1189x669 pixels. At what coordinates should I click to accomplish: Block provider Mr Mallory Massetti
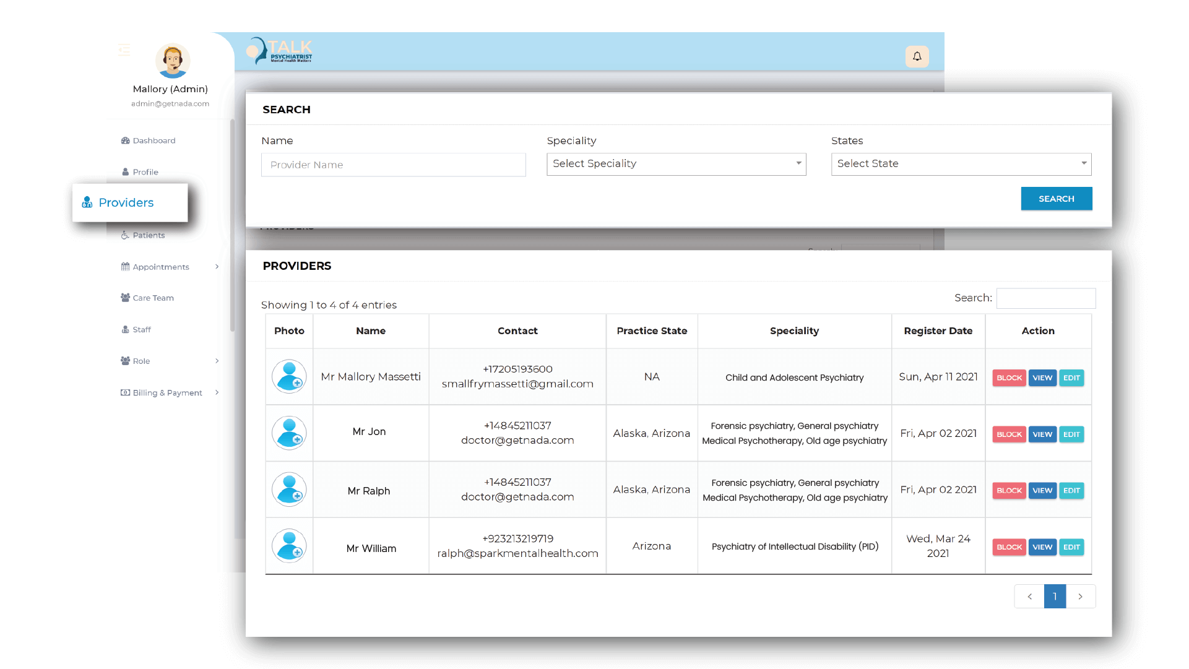coord(1009,378)
